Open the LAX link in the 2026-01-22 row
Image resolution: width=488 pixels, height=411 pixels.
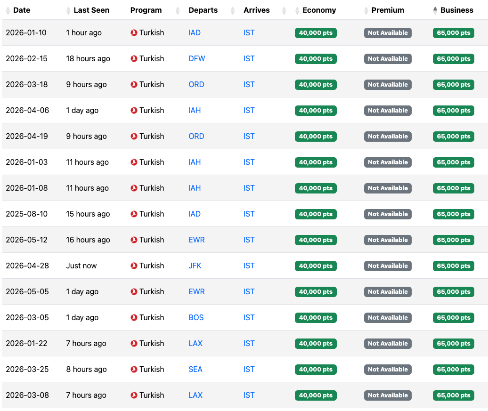pos(195,343)
